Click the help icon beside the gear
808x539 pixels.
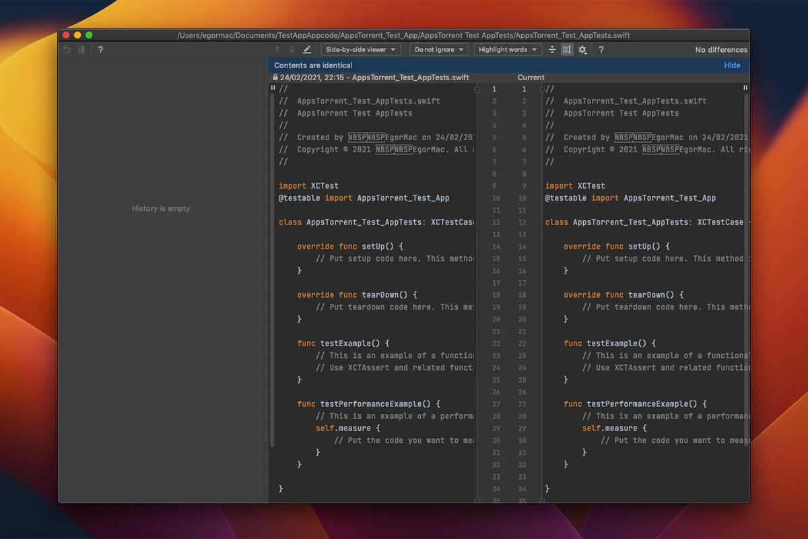[601, 50]
